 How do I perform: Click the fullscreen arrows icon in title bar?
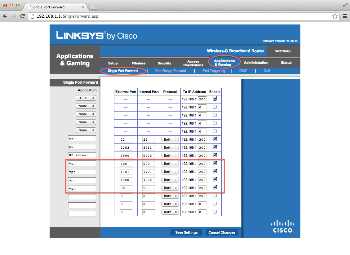click(345, 5)
